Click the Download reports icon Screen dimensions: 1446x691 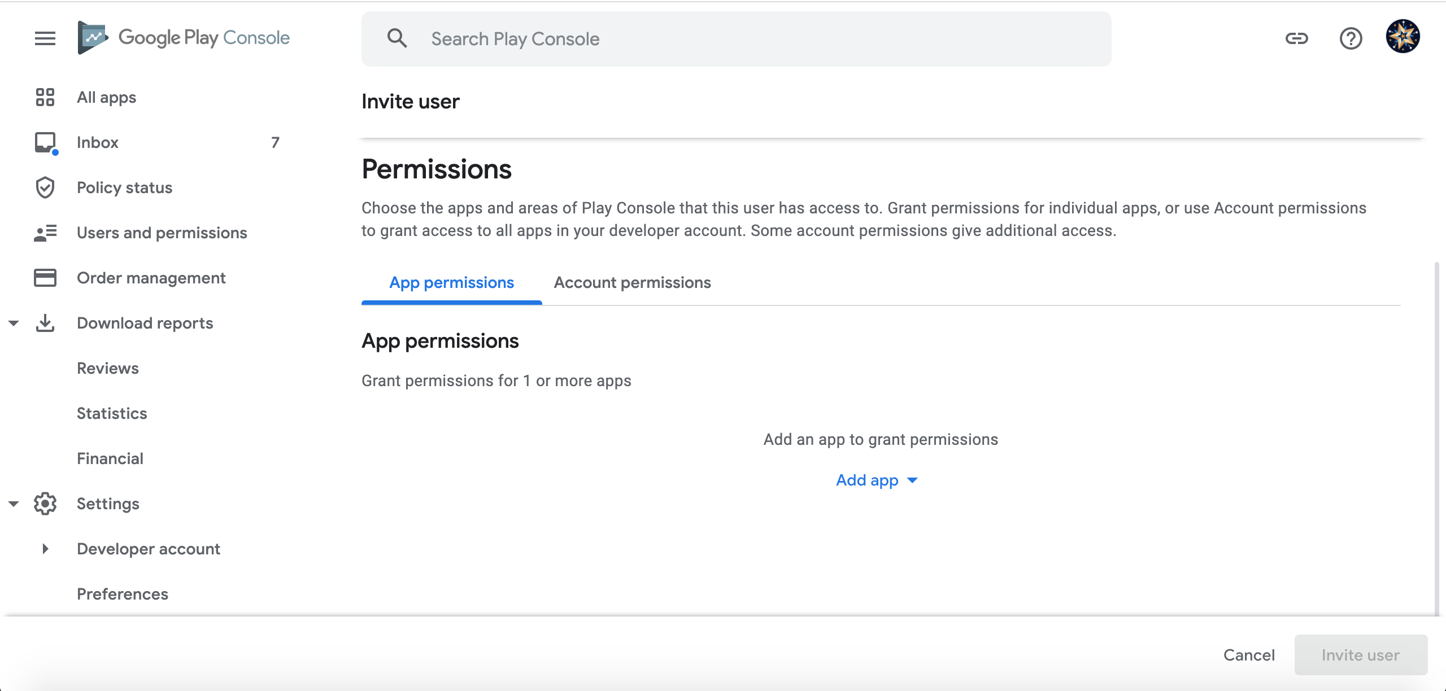[45, 323]
